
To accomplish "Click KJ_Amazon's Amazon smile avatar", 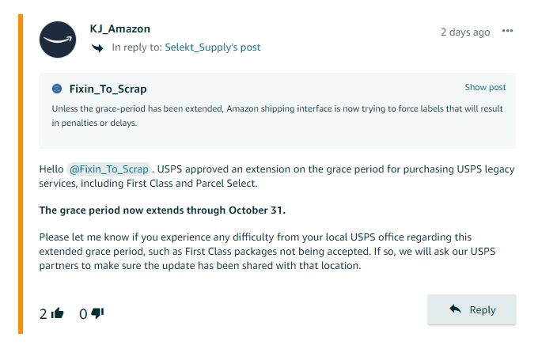I will 58,40.
